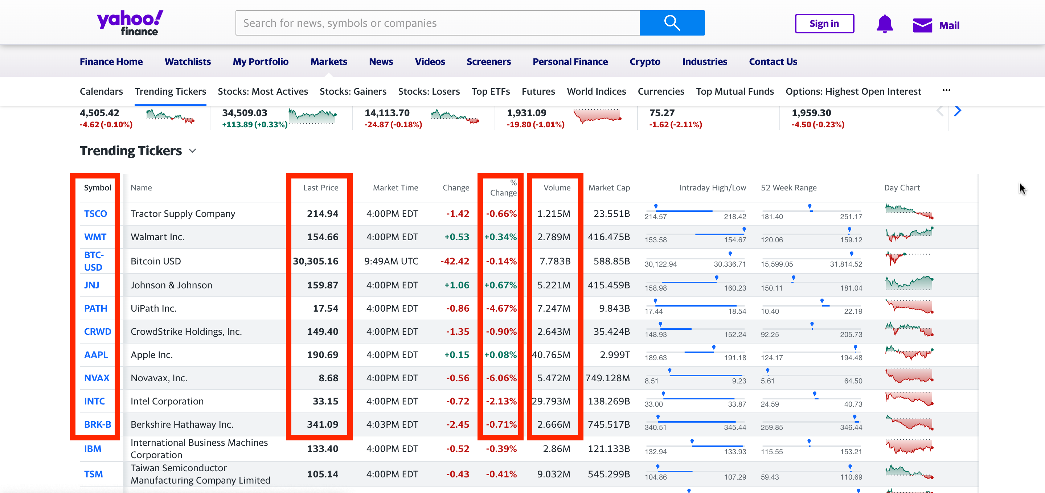The width and height of the screenshot is (1045, 493).
Task: Open the WMT ticker link
Action: (x=95, y=237)
